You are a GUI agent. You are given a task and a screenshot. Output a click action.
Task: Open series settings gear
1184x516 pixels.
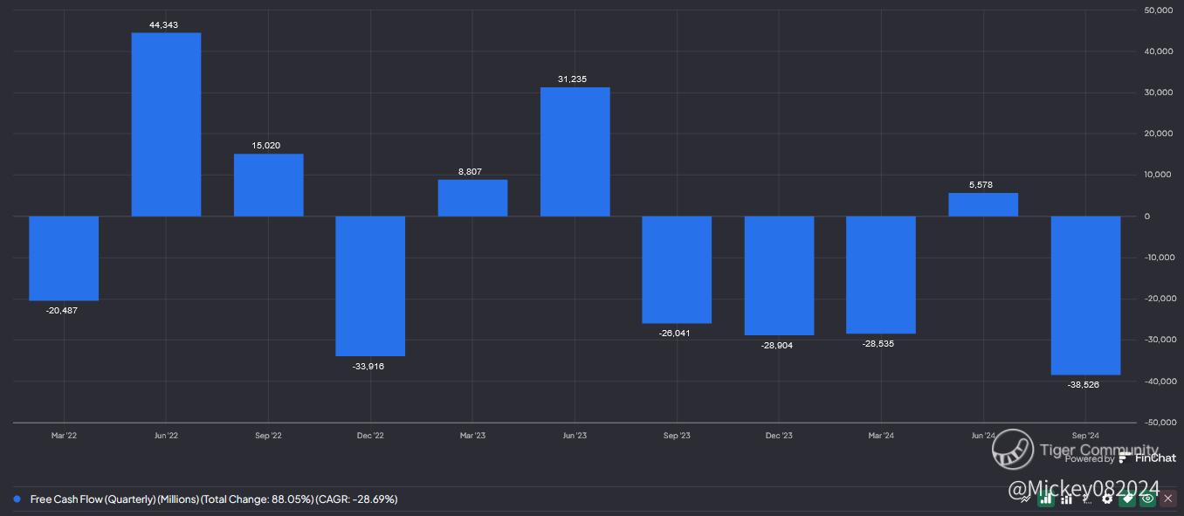pos(1107,499)
